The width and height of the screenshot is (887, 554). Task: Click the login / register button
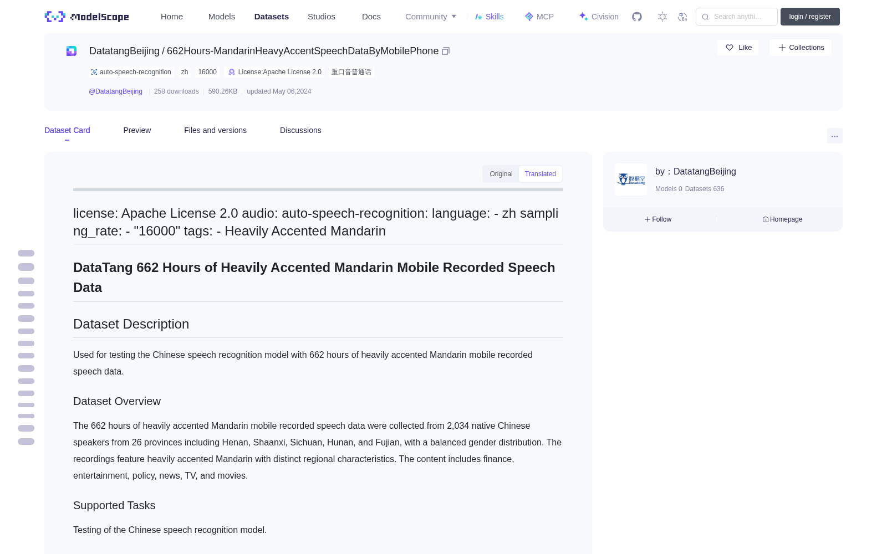click(810, 17)
